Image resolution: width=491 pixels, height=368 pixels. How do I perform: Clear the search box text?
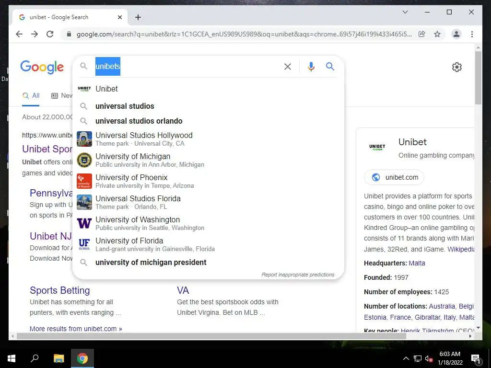288,66
